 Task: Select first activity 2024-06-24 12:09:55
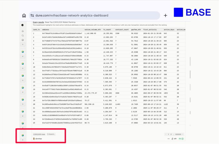coord(152,78)
